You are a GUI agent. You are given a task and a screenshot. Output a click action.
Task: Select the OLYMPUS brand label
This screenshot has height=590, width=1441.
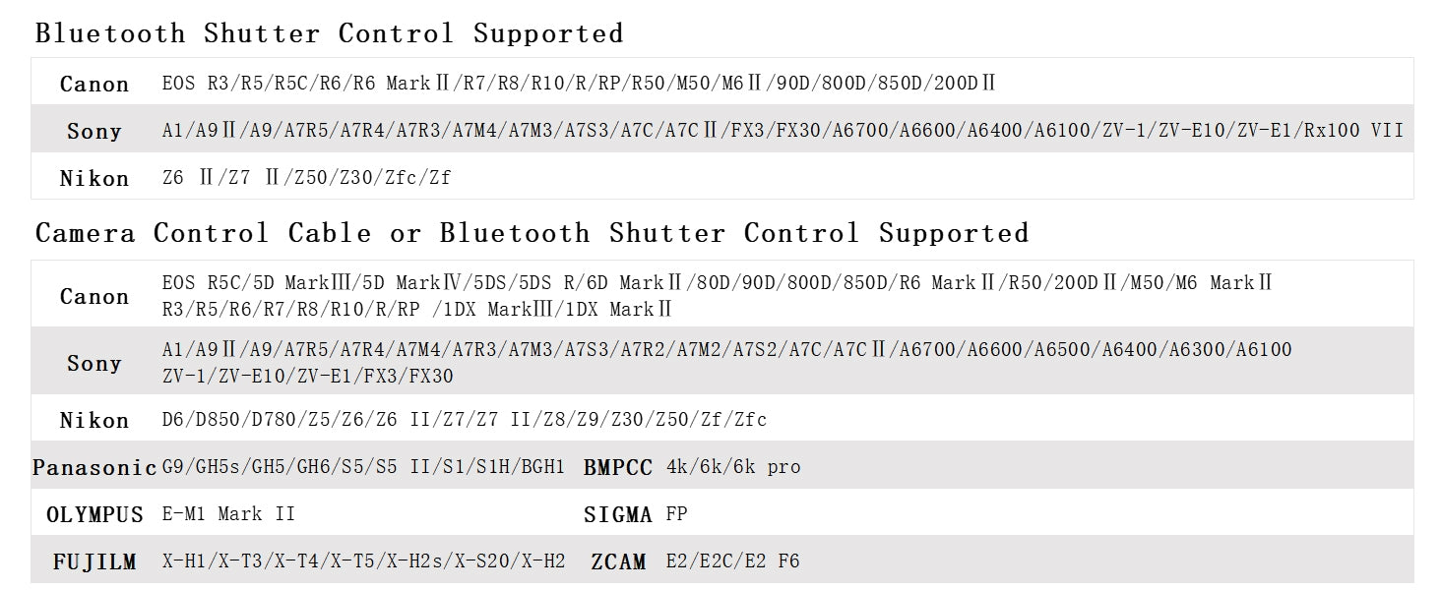[x=94, y=515]
